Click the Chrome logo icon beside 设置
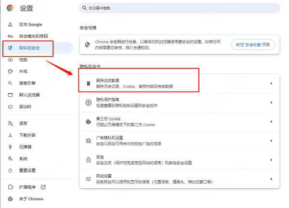Image resolution: width=289 pixels, height=208 pixels. (x=10, y=8)
